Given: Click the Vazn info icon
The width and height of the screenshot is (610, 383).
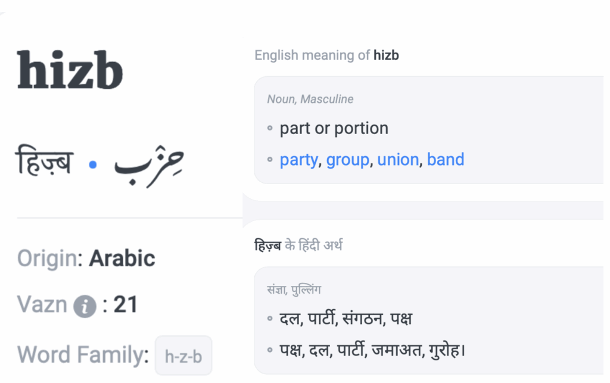Looking at the screenshot, I should pos(85,307).
